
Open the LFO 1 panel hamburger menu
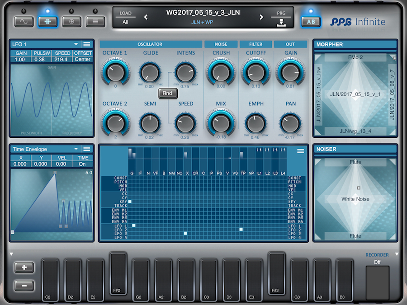(x=87, y=44)
